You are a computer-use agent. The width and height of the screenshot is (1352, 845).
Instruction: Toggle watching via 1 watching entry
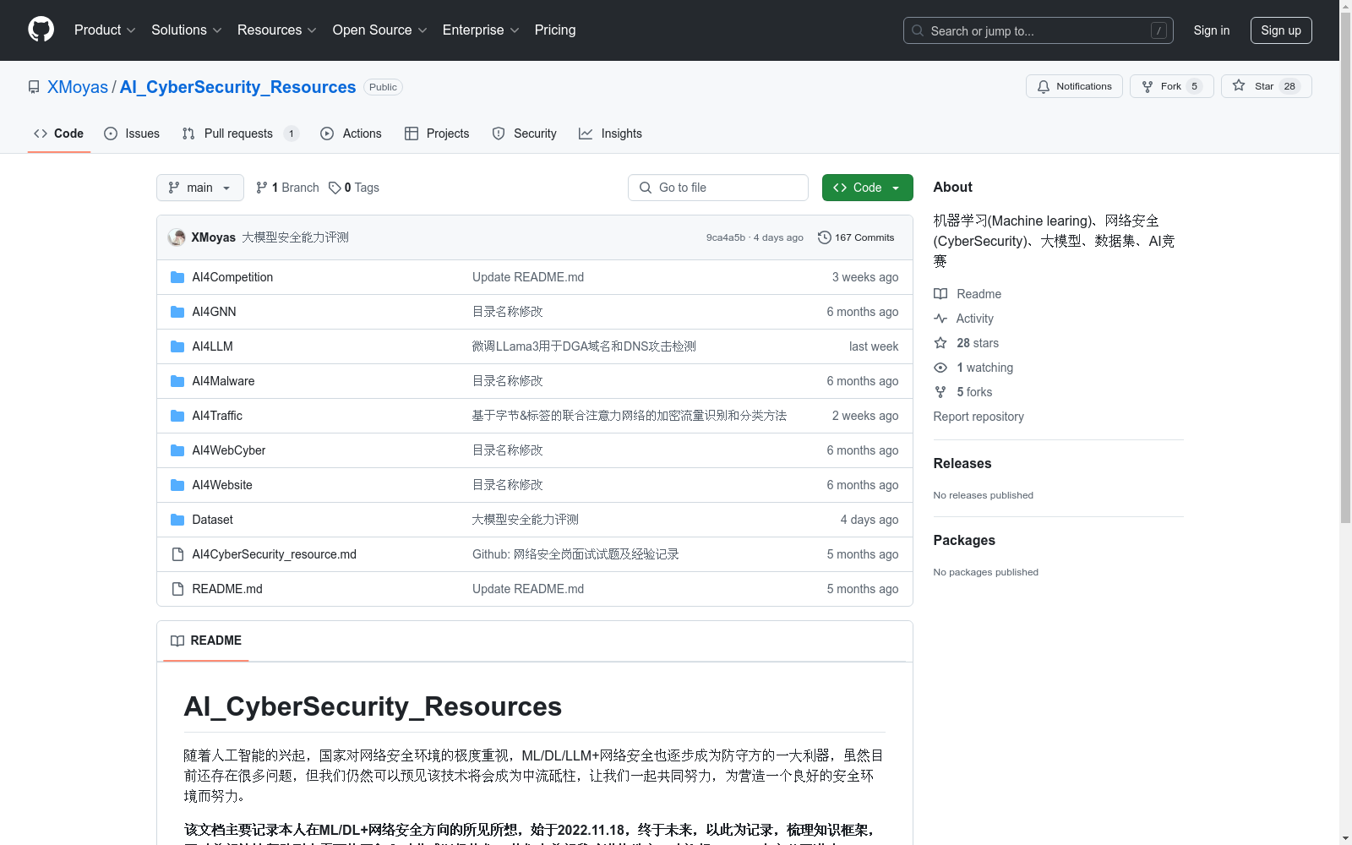click(x=985, y=368)
